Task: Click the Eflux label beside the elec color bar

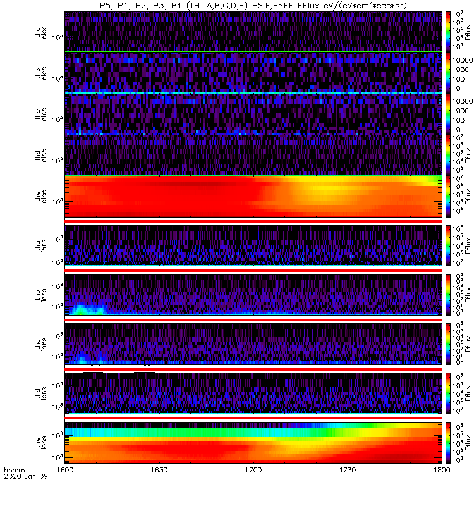Action: 468,197
